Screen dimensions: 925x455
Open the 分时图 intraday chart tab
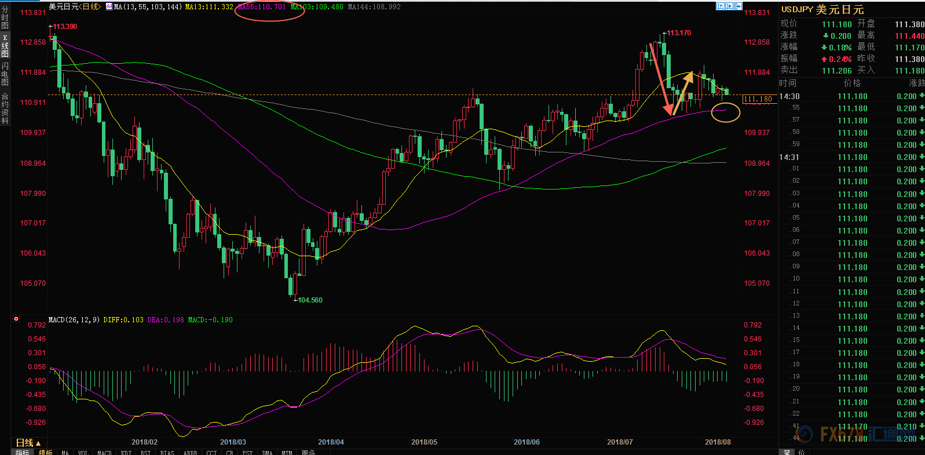(5, 17)
